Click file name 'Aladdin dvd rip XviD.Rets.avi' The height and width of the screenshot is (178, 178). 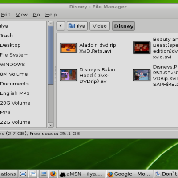click(97, 48)
